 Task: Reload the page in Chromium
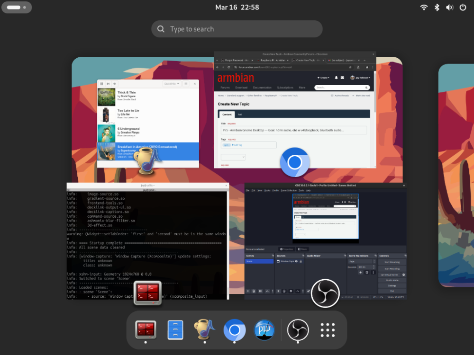(x=229, y=67)
